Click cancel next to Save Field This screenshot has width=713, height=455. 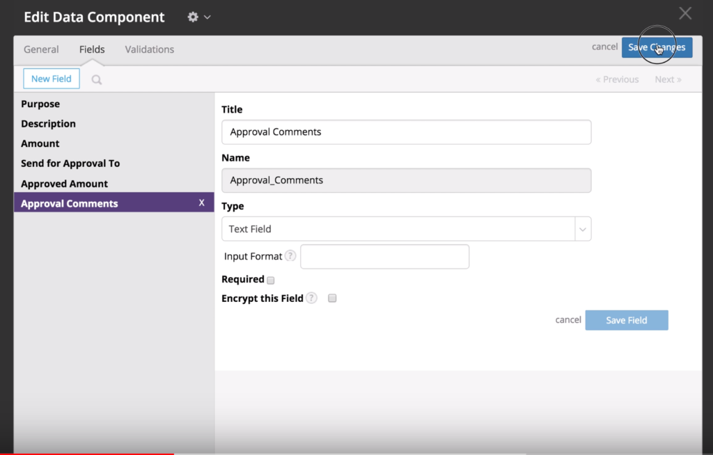(567, 319)
